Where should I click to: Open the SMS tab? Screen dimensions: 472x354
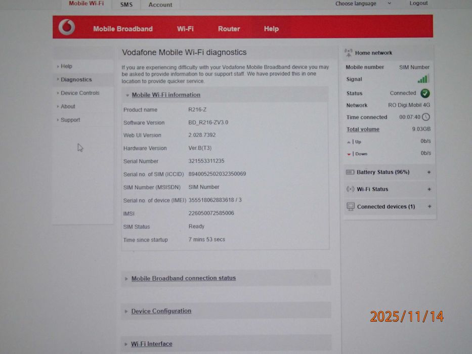click(126, 5)
